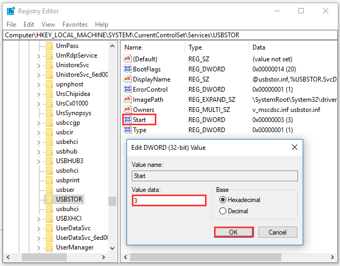
Task: Expand the usbccgp key
Action: click(x=38, y=123)
